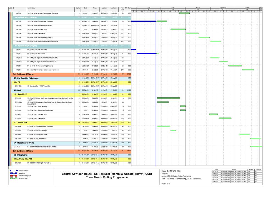Click the Current Milestone diamond legend icon

coord(11,170)
